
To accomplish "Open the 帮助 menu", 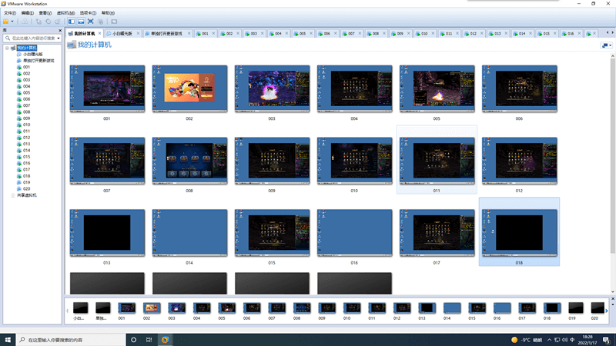I will coord(108,13).
